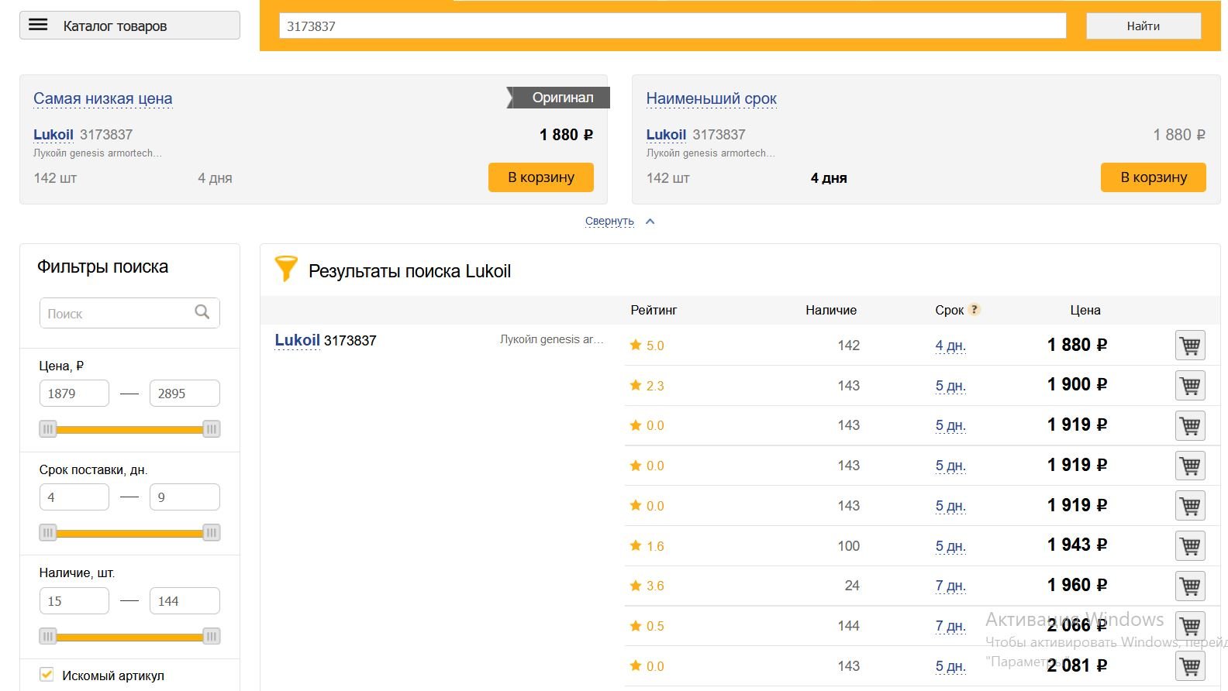
Task: Open 7 дн. link in 2 066 ₽ row
Action: click(x=950, y=626)
